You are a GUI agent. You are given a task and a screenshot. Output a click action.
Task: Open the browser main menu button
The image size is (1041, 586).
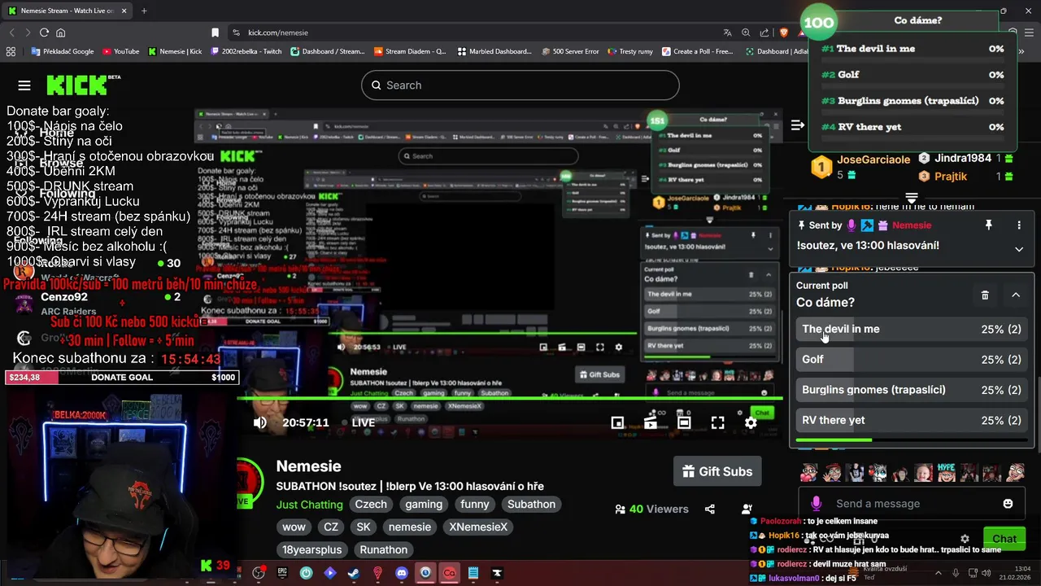1027,33
